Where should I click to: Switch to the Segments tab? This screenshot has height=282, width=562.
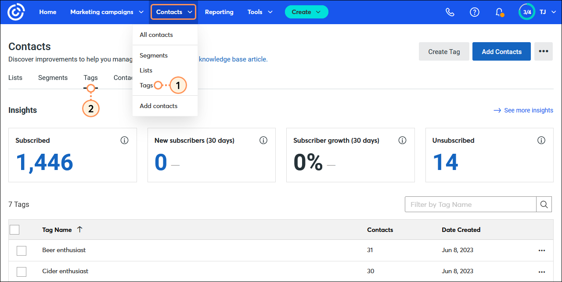53,77
